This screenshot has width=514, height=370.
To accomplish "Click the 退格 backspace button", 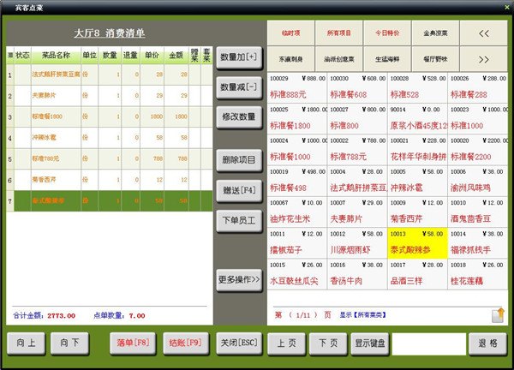I will [487, 343].
